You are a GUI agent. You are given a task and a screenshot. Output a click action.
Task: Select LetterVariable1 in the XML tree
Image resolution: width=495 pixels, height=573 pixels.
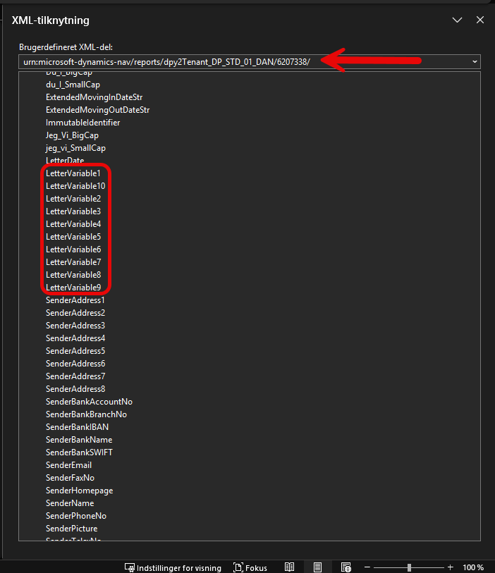pos(73,173)
